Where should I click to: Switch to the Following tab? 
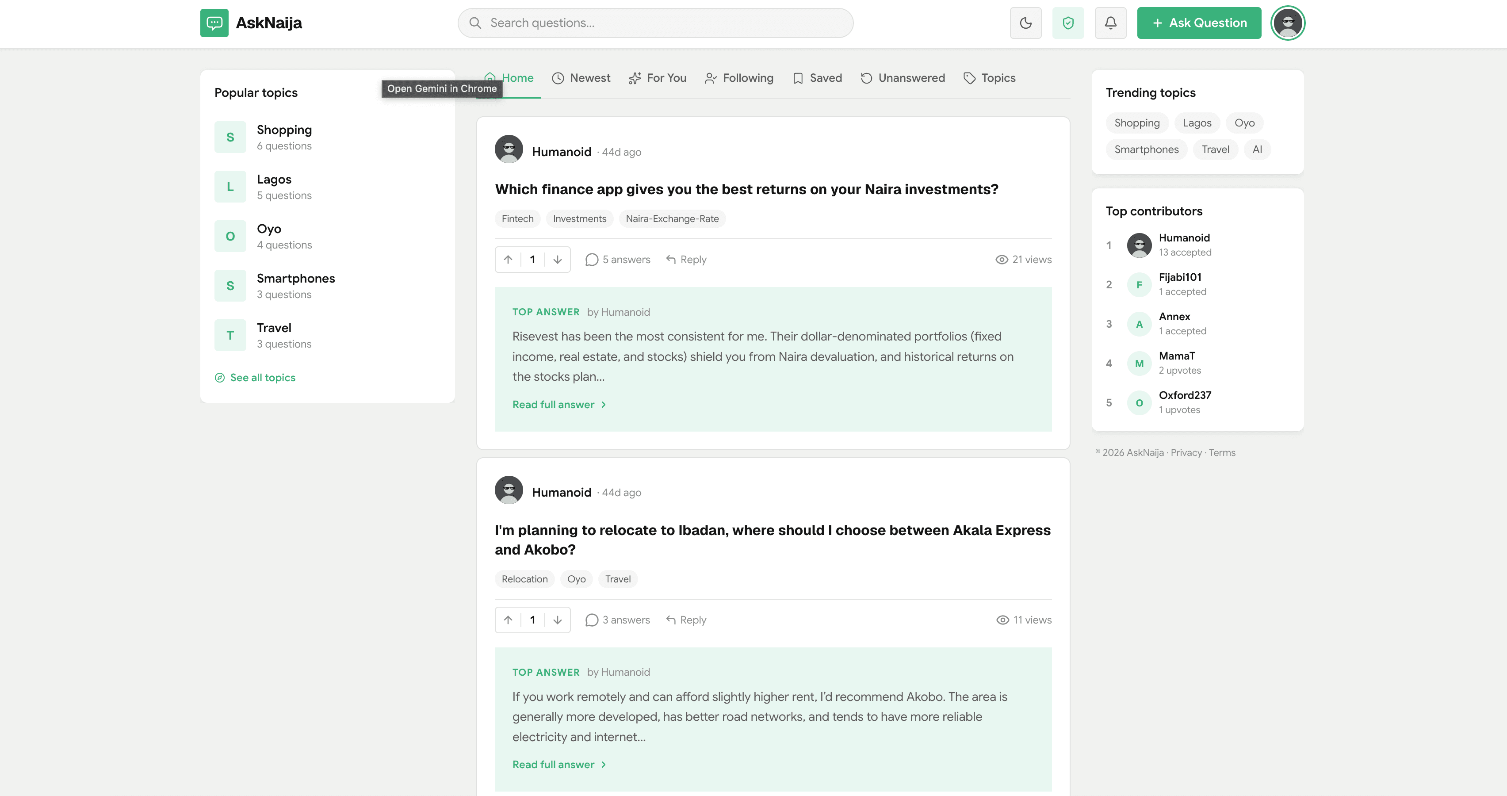point(739,78)
